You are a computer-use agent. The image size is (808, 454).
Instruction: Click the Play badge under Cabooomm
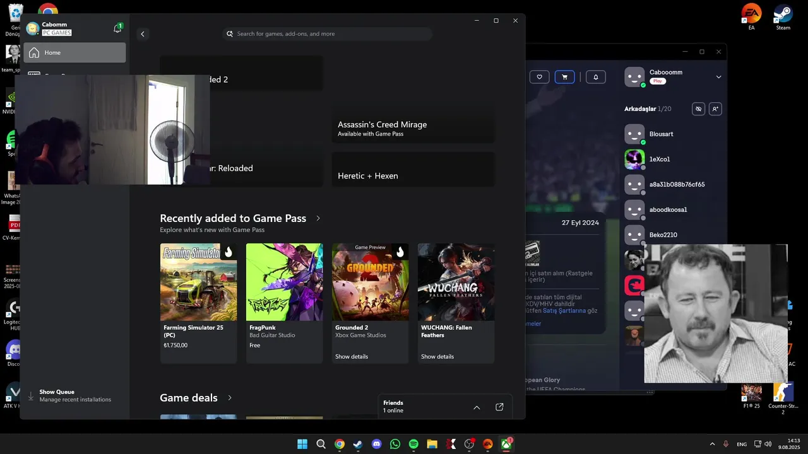pos(658,81)
